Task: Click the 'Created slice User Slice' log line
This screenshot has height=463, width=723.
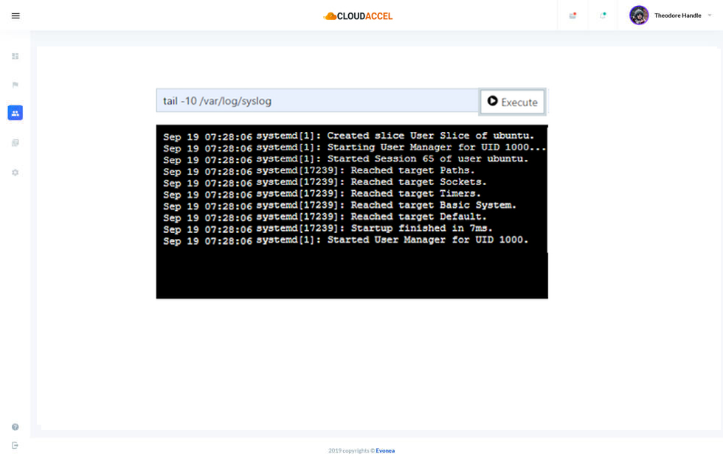Action: point(348,136)
